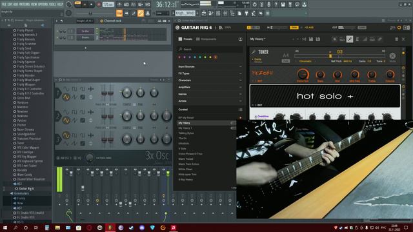Click the Guitar Rig power icon top right

pos(399,27)
